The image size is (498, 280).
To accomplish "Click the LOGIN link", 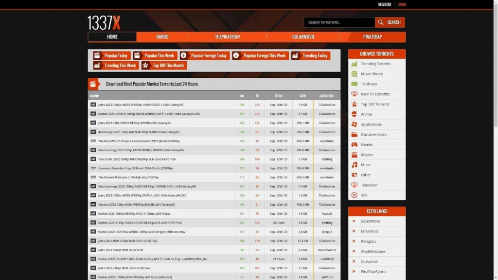I will pyautogui.click(x=401, y=4).
